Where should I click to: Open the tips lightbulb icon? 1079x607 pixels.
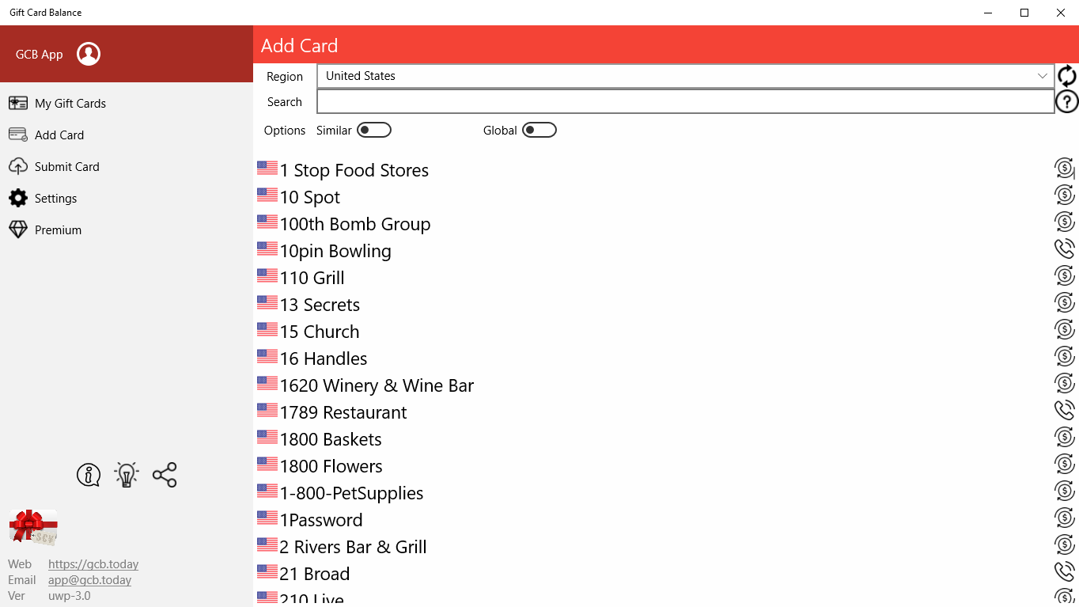(x=126, y=475)
